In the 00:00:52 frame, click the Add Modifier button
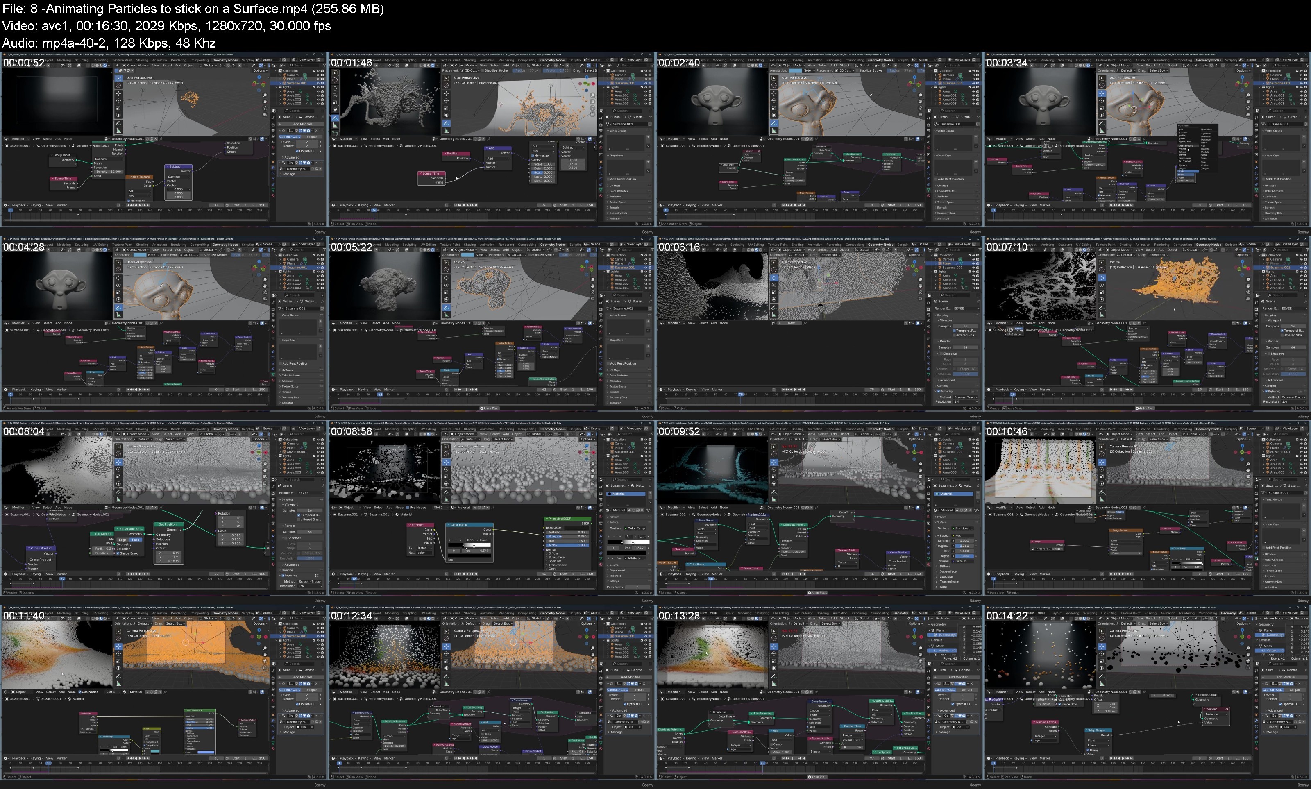The image size is (1311, 789). [x=302, y=125]
